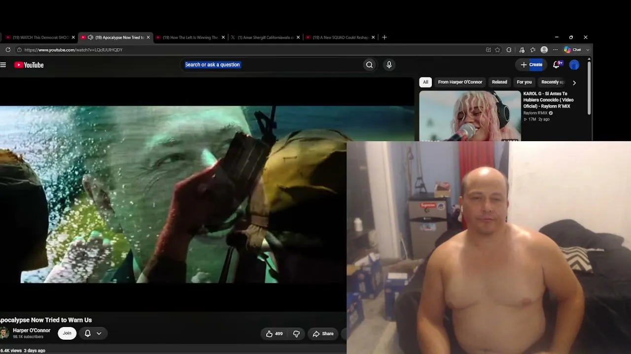Image resolution: width=631 pixels, height=354 pixels.
Task: Click the video title 'Apocalypse Now Tried to Warn Us'
Action: point(46,320)
